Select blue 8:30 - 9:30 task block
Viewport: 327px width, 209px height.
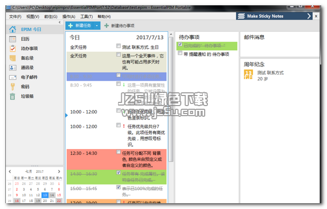116,76
